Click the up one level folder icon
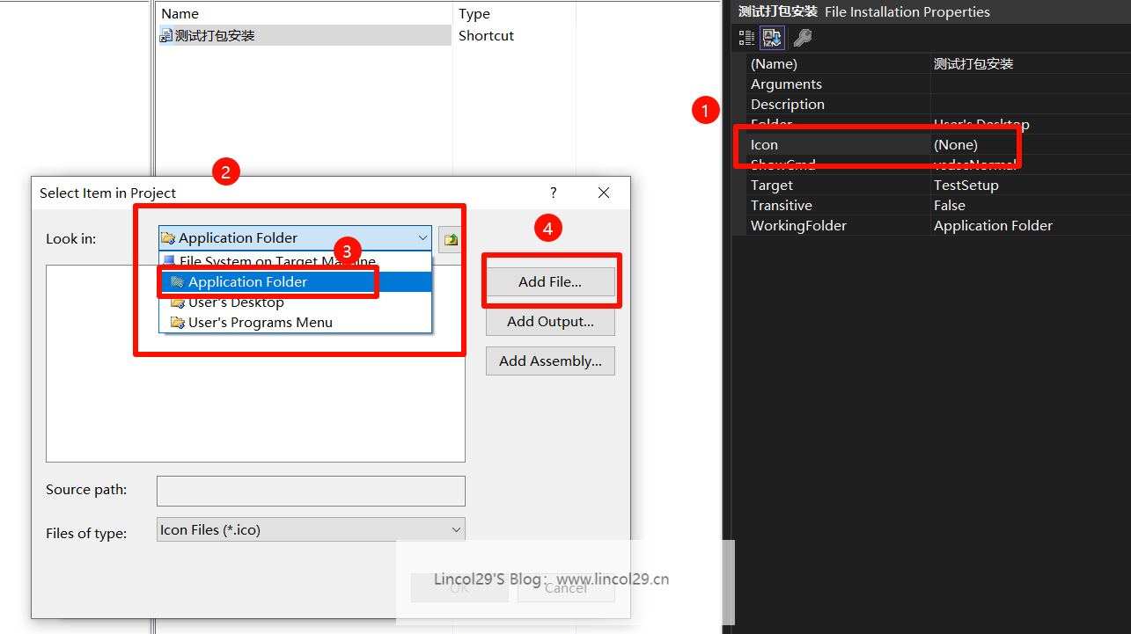The height and width of the screenshot is (634, 1131). click(x=451, y=238)
